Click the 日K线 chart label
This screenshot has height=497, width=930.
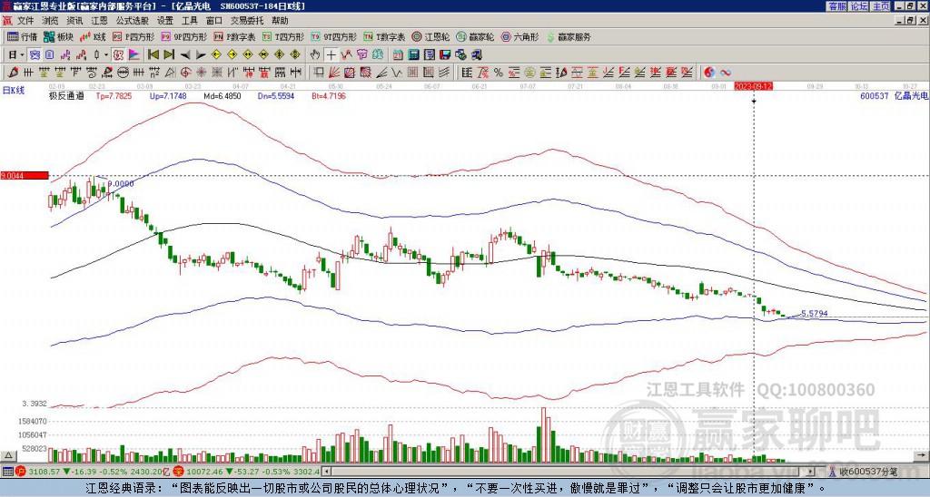pyautogui.click(x=14, y=90)
